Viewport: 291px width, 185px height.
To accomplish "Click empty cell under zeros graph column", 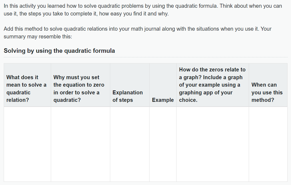I will tap(212, 144).
